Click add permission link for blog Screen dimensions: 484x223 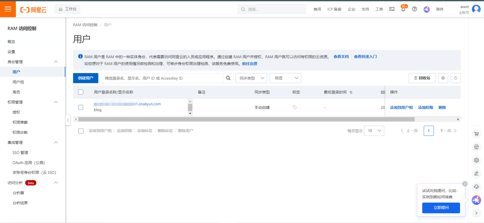point(426,107)
